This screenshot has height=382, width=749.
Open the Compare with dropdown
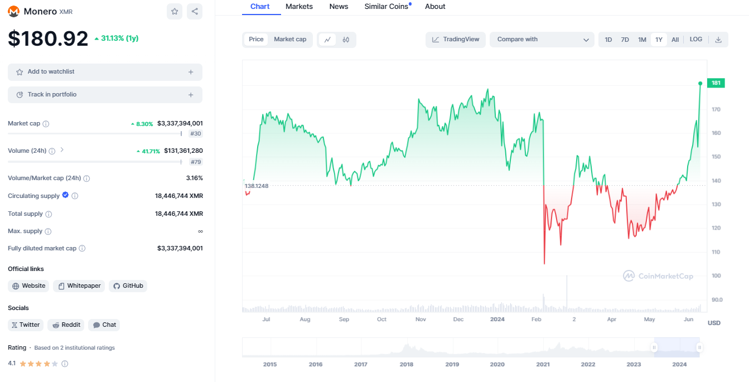click(x=542, y=40)
